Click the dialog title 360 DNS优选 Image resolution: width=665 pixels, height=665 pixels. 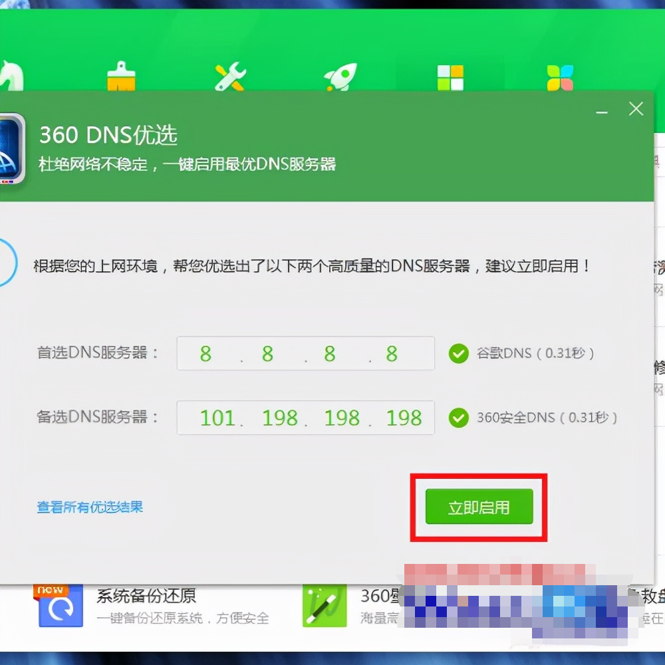[108, 135]
